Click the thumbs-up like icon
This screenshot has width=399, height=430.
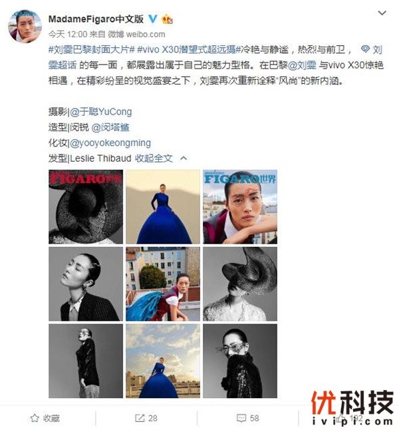pos(341,418)
